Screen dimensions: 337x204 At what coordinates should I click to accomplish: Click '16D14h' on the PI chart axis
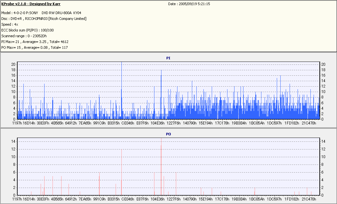(29, 123)
